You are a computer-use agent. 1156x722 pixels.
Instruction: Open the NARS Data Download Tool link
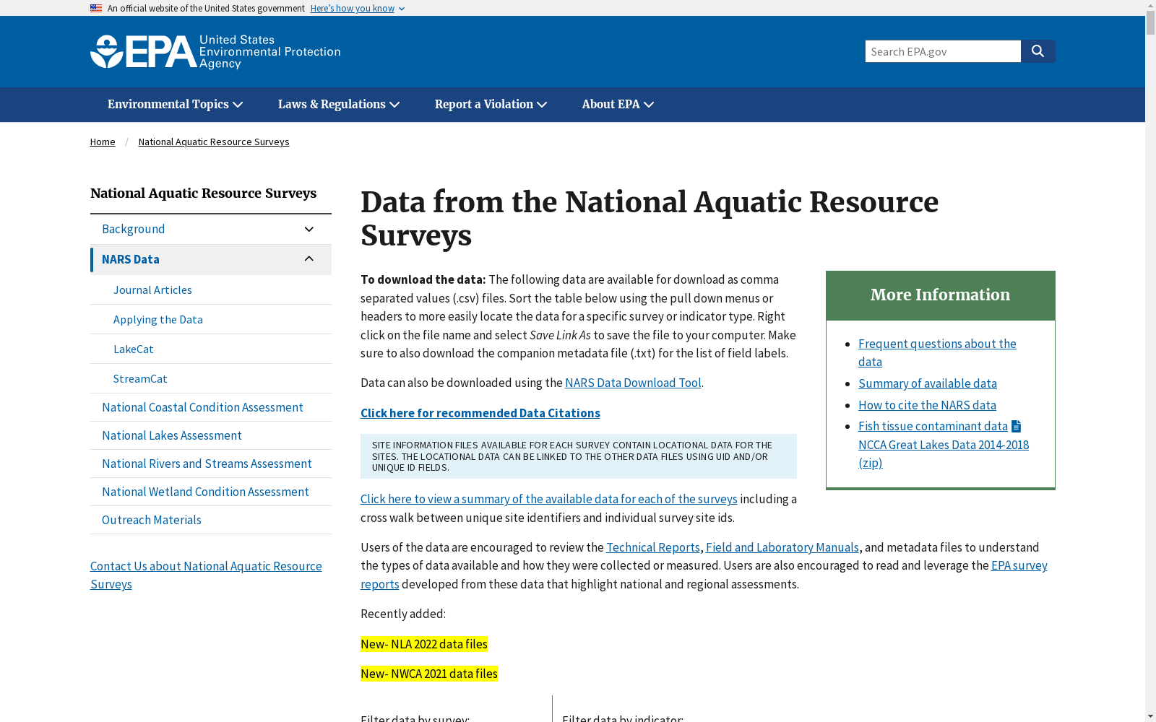point(633,383)
